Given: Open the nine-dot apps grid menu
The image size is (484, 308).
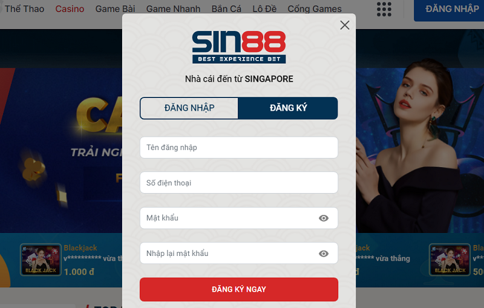Looking at the screenshot, I should click(x=384, y=9).
